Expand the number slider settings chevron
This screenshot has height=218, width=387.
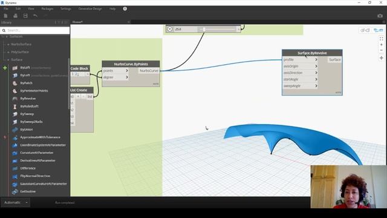click(x=170, y=29)
